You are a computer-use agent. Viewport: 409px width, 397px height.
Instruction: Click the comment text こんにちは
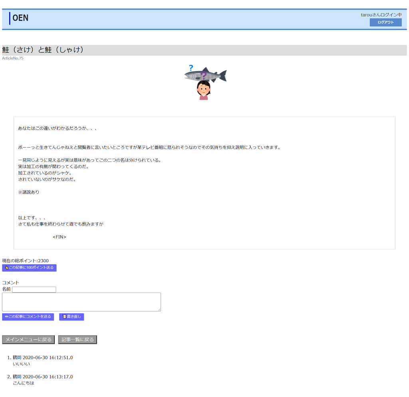tap(24, 383)
